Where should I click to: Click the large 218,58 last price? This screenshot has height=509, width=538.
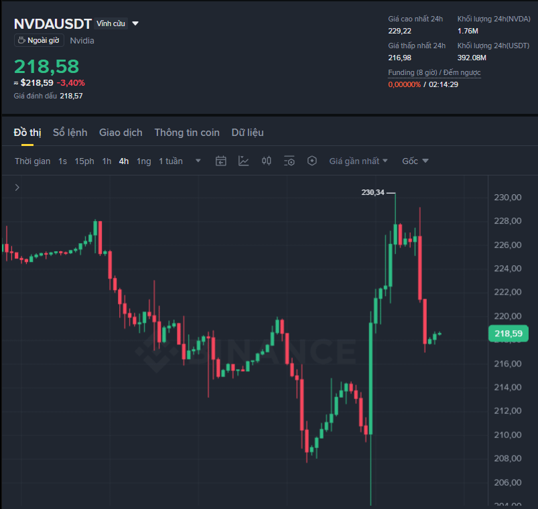(x=47, y=66)
